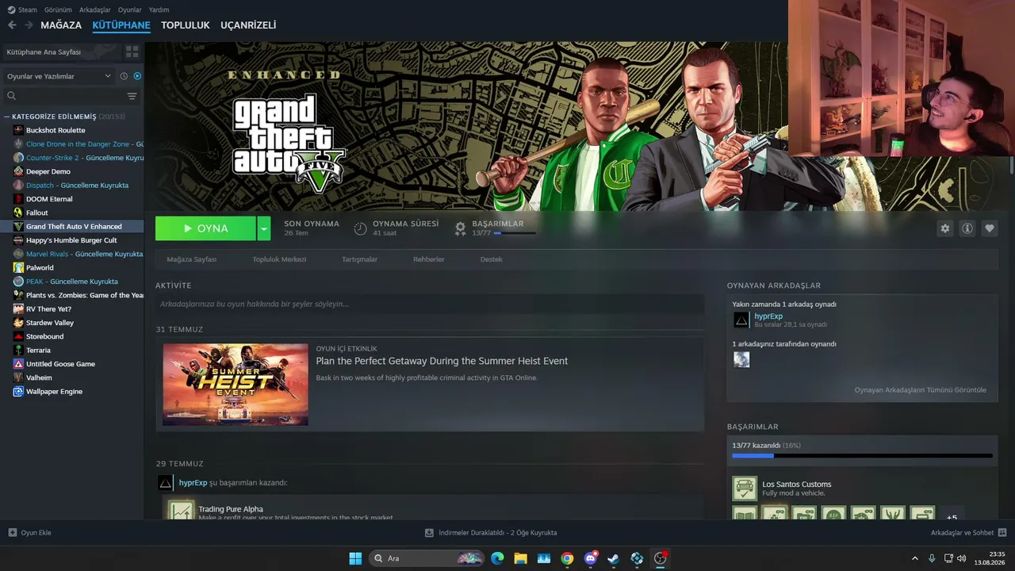Sort library by recent activity clock icon
1015x571 pixels.
tap(124, 76)
